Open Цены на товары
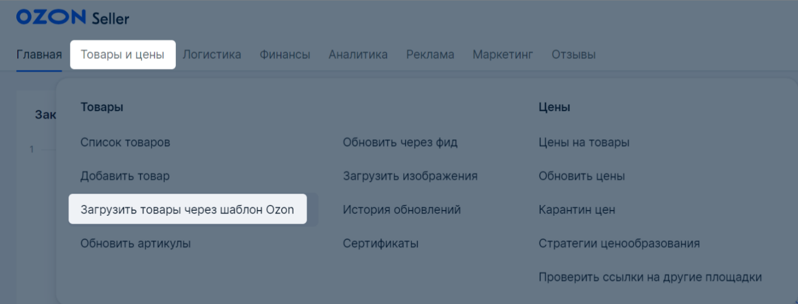The image size is (798, 304). point(584,142)
